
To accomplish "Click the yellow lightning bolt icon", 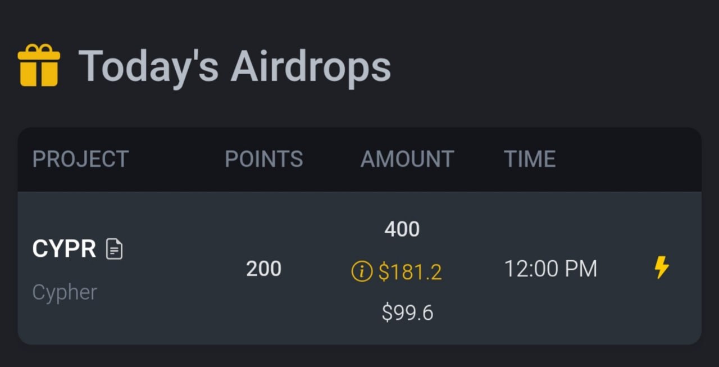I will click(x=662, y=268).
